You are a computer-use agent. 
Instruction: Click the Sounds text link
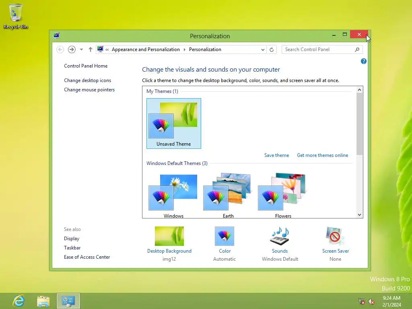pos(280,251)
